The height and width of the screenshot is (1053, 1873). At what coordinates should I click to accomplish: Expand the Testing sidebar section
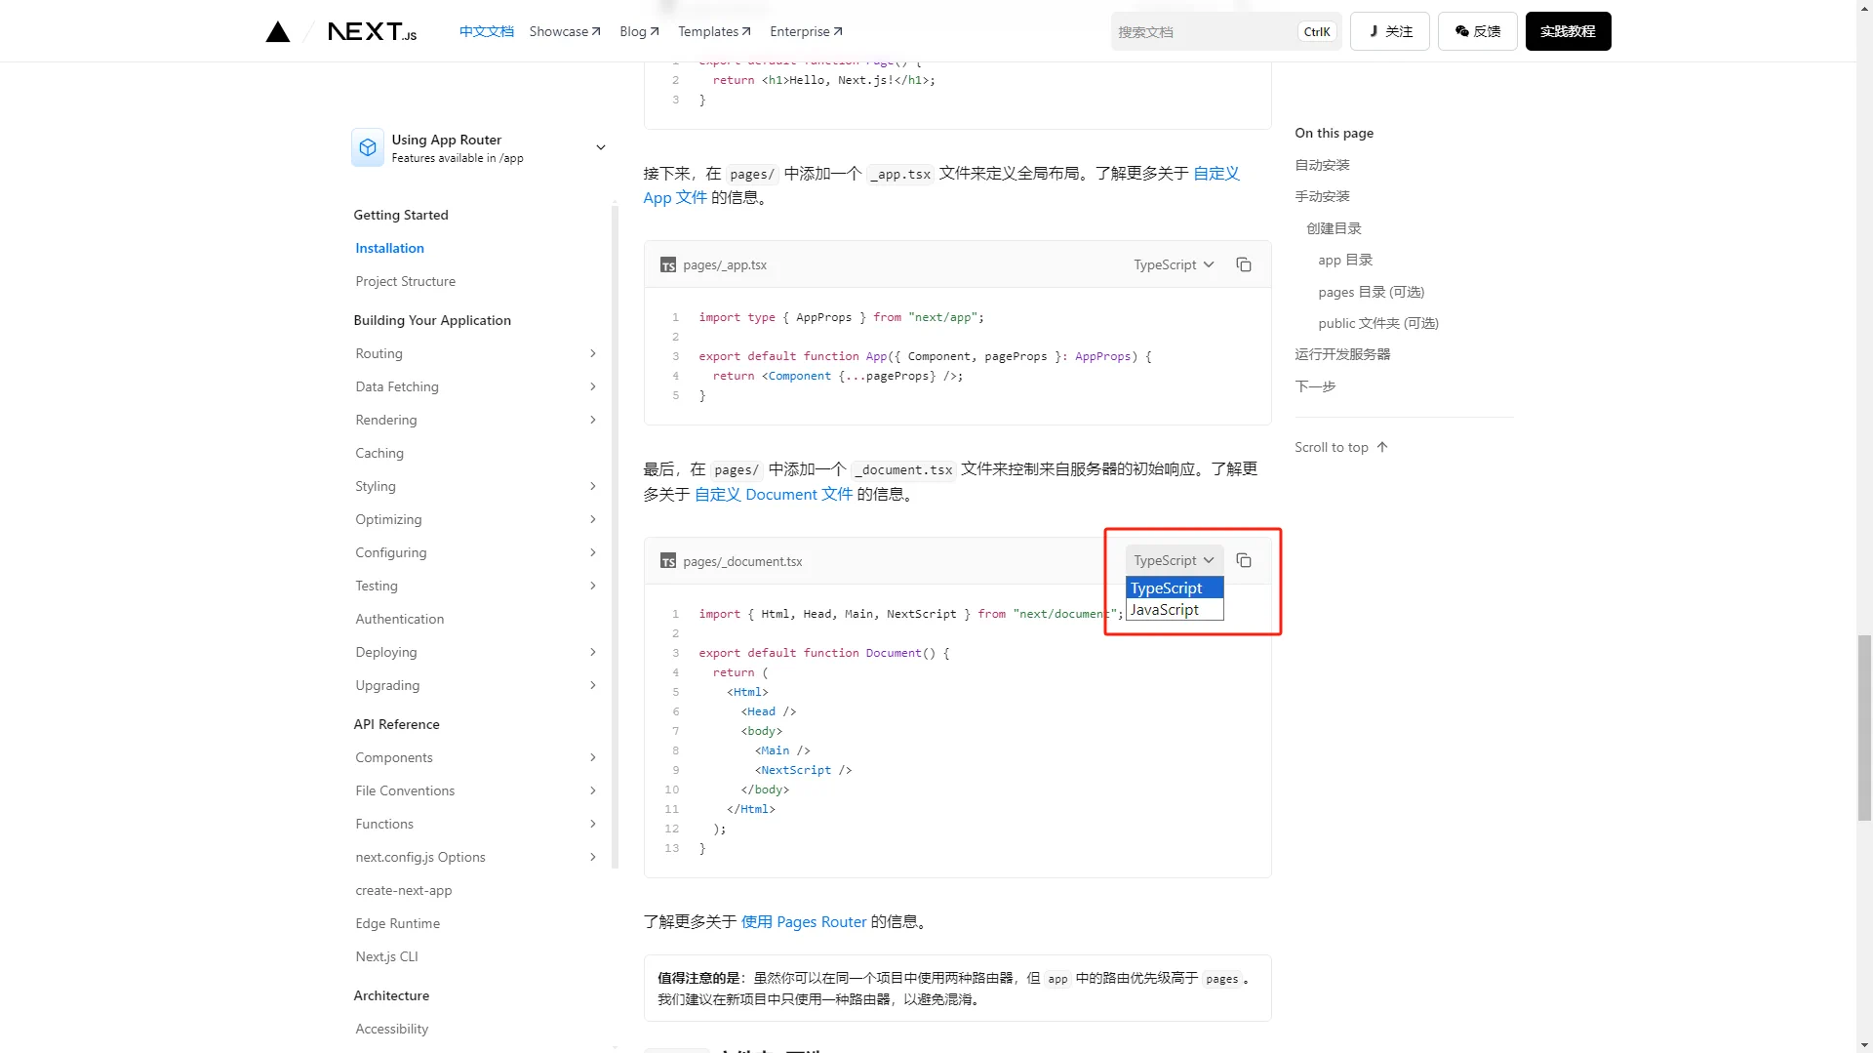[592, 586]
